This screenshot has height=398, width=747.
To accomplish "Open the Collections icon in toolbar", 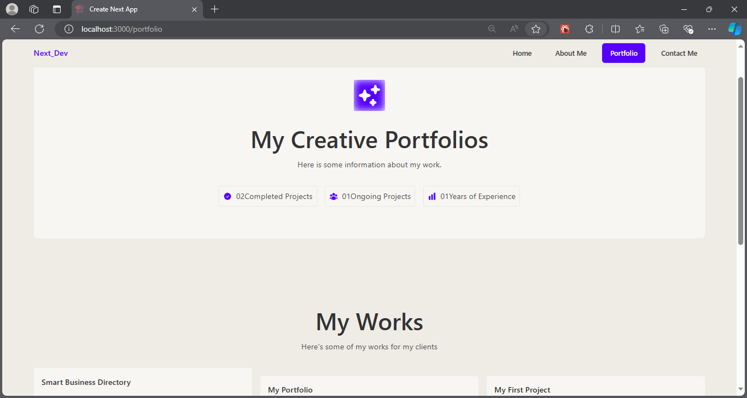I will [x=664, y=29].
